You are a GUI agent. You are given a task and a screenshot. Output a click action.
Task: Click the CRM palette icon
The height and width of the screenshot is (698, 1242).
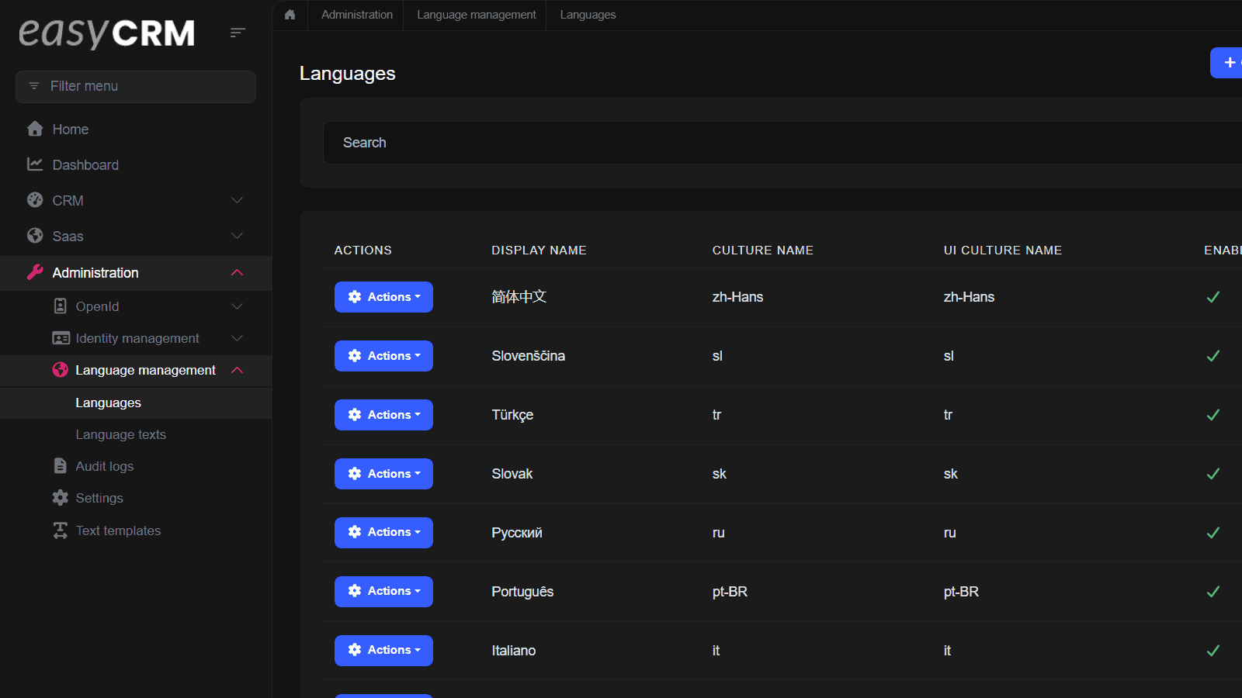click(35, 200)
